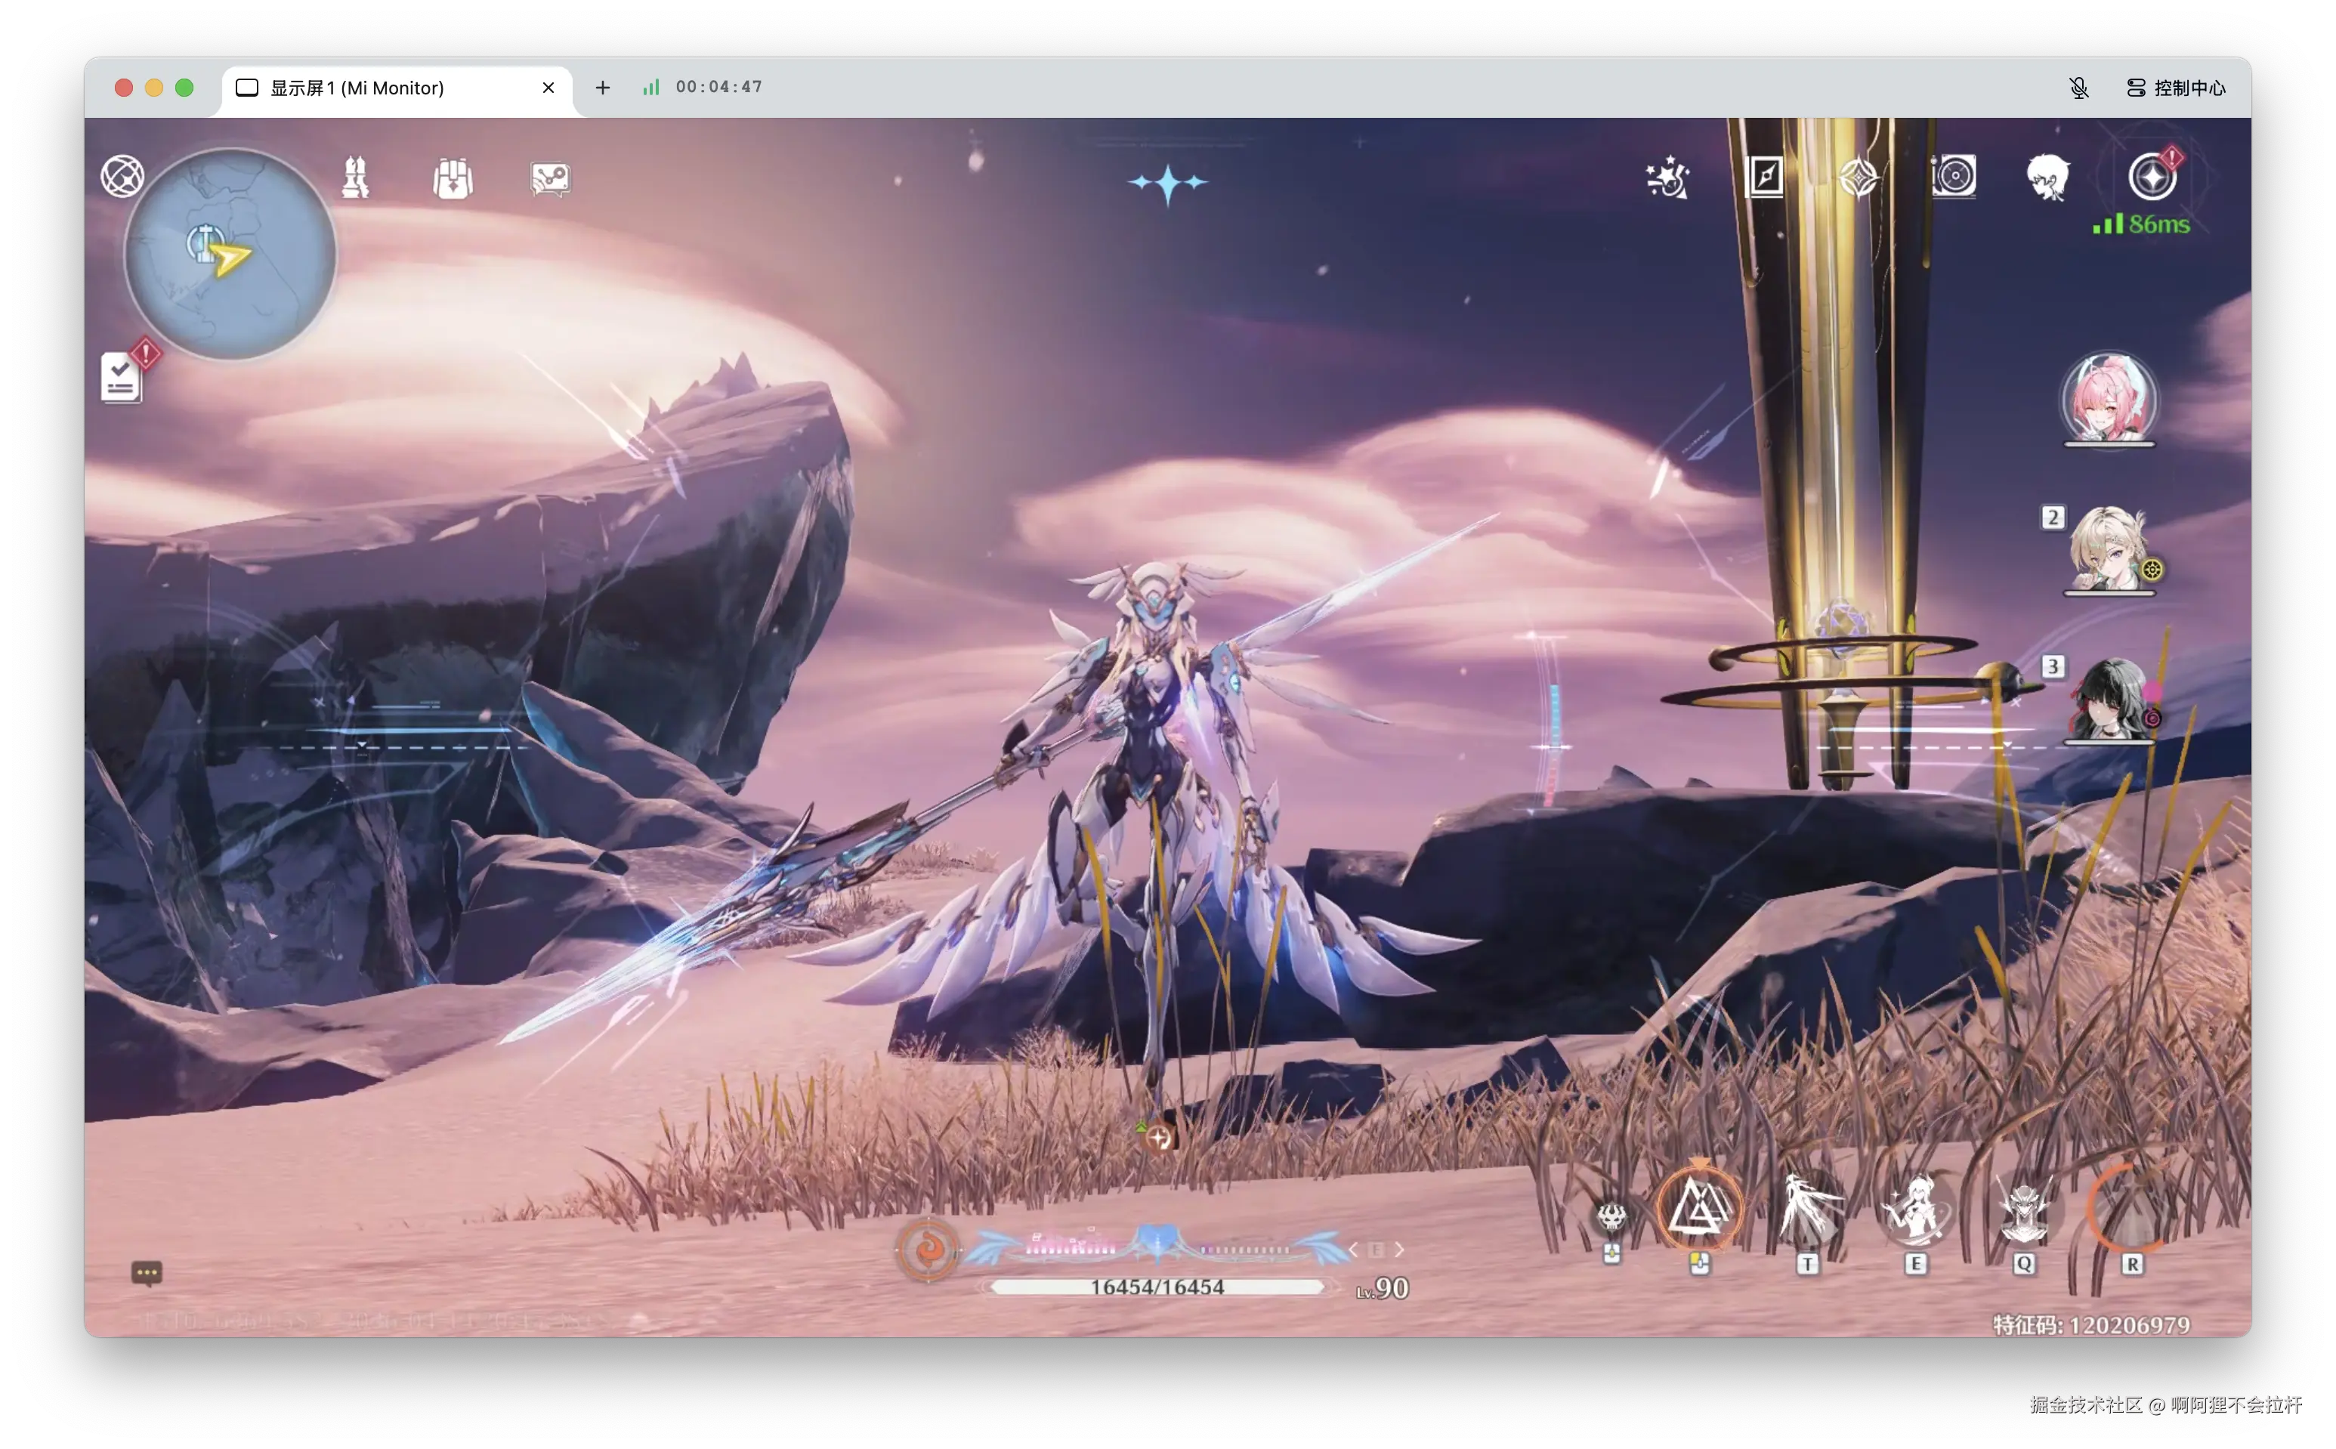Image resolution: width=2336 pixels, height=1449 pixels.
Task: Open the backpack inventory icon
Action: pos(453,178)
